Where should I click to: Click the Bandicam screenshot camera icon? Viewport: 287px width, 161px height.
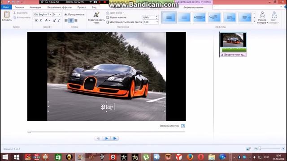[x=95, y=2]
